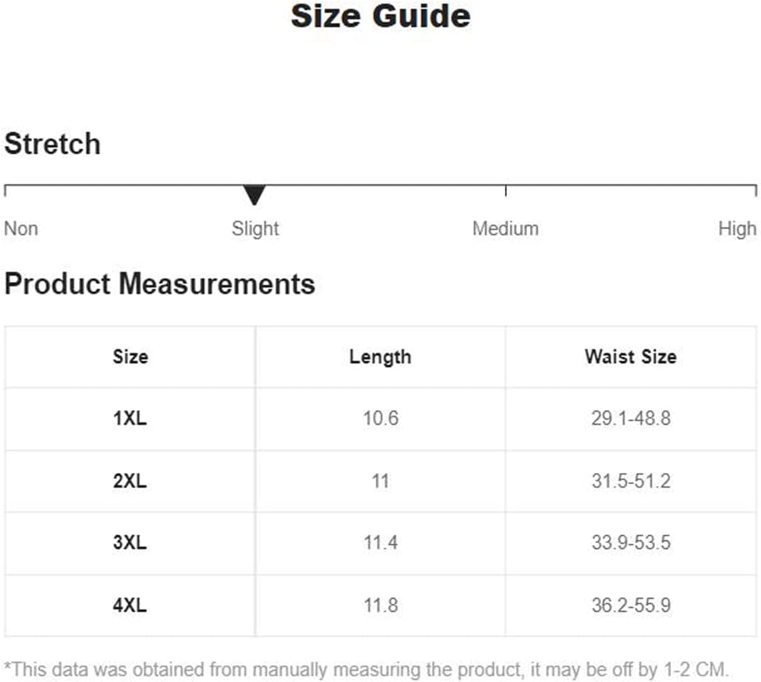
Task: Click the 11.4 length cell
Action: (380, 543)
